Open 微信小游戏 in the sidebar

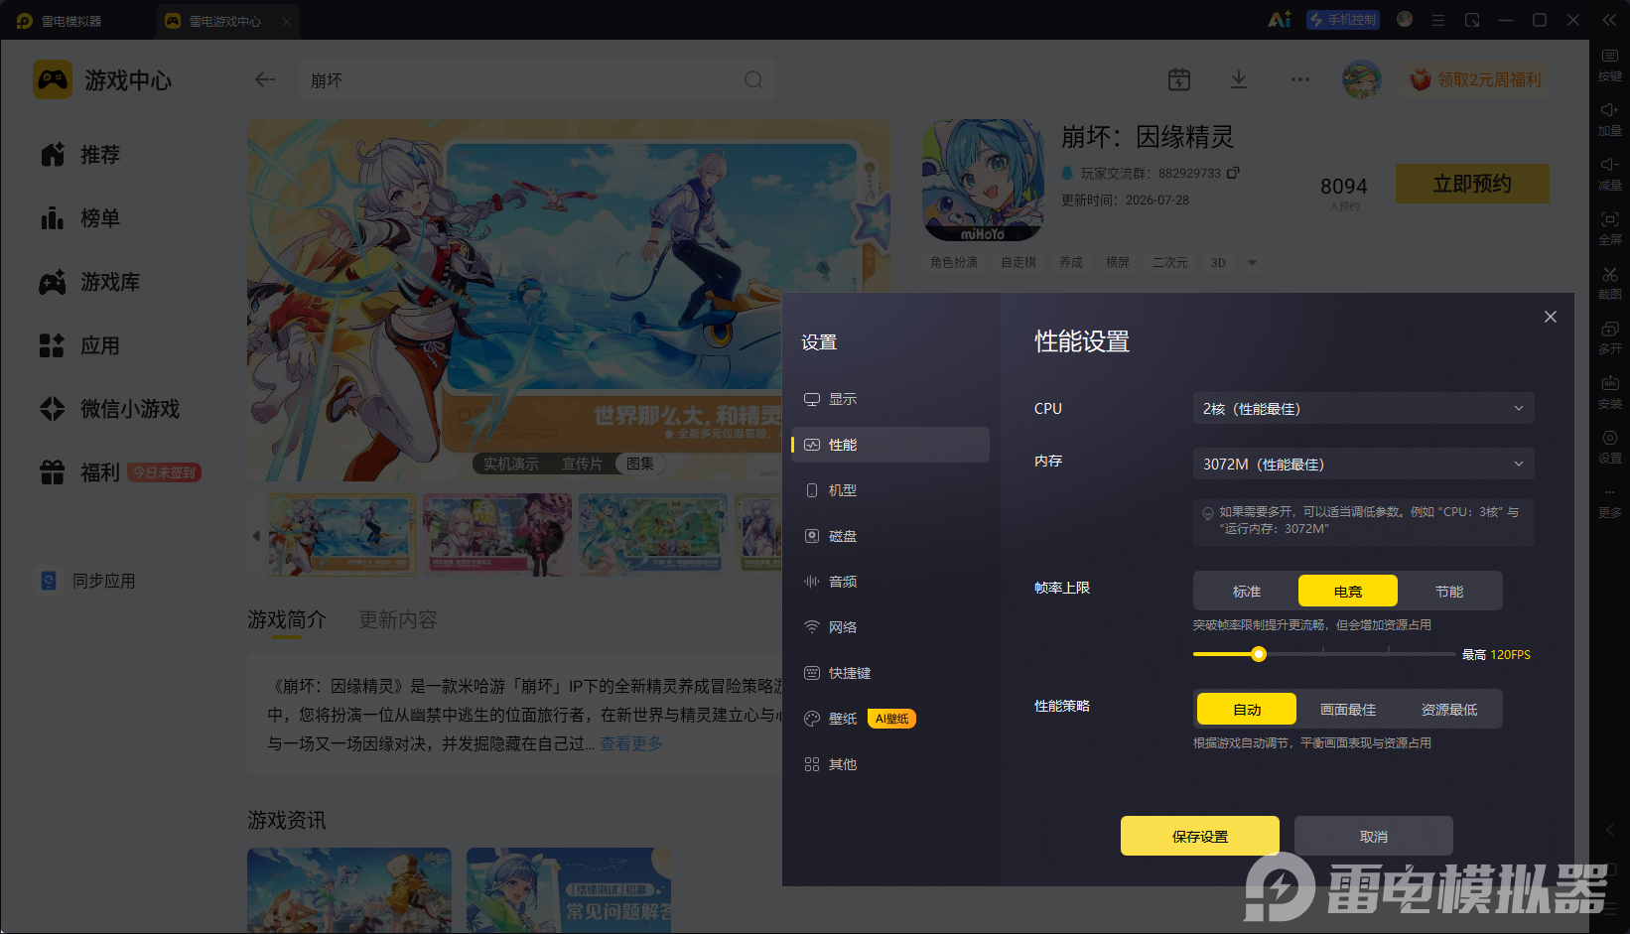111,409
